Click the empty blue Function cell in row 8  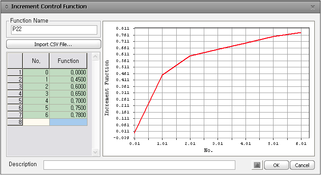pyautogui.click(x=68, y=122)
